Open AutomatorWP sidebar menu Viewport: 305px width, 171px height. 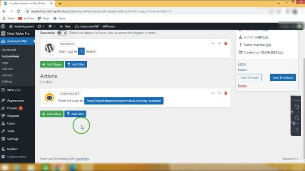coord(18,41)
